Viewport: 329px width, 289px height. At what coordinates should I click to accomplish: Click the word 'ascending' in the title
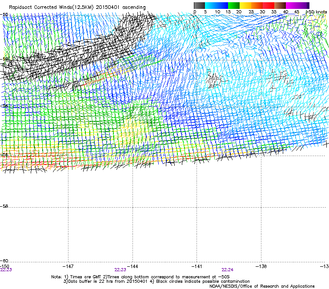click(x=134, y=8)
